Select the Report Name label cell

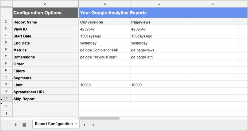click(45, 21)
